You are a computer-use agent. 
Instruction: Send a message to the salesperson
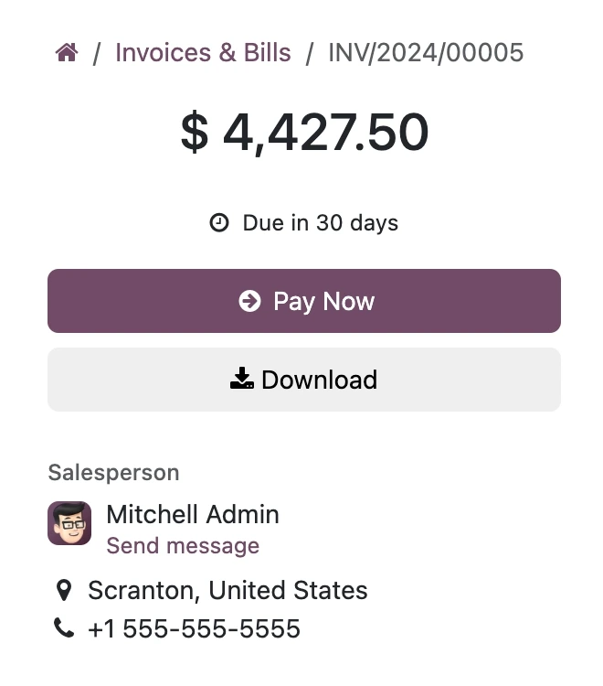(183, 546)
